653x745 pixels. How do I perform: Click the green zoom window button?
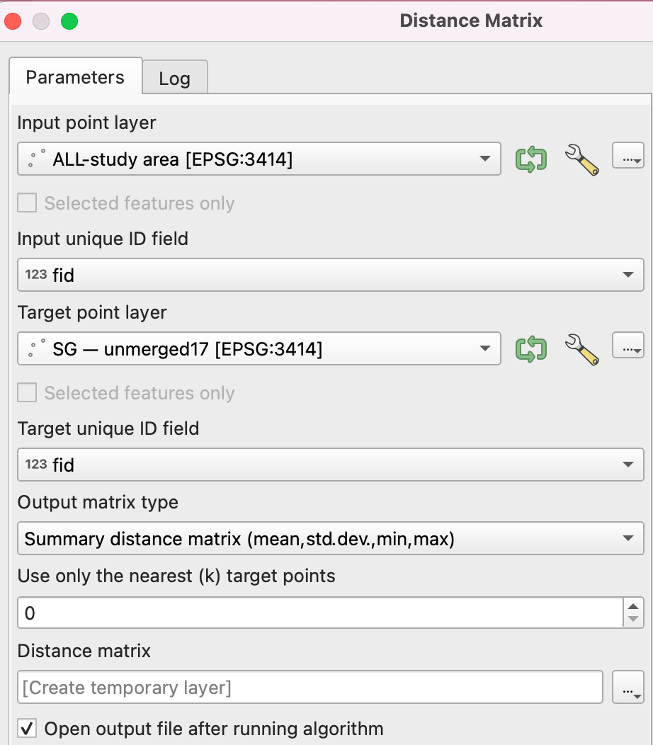(x=69, y=21)
